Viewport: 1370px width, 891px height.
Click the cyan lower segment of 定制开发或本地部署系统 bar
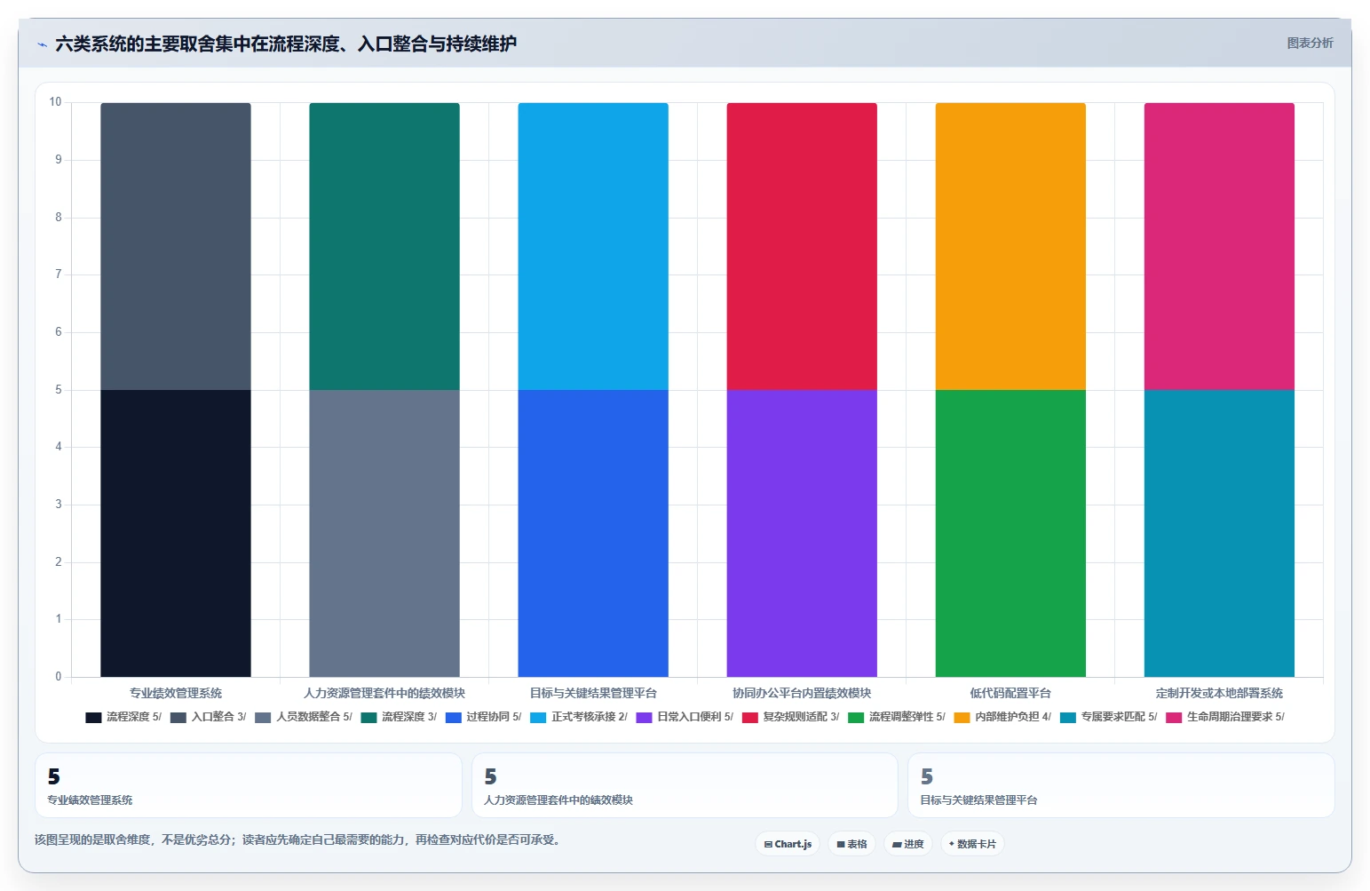[1219, 533]
